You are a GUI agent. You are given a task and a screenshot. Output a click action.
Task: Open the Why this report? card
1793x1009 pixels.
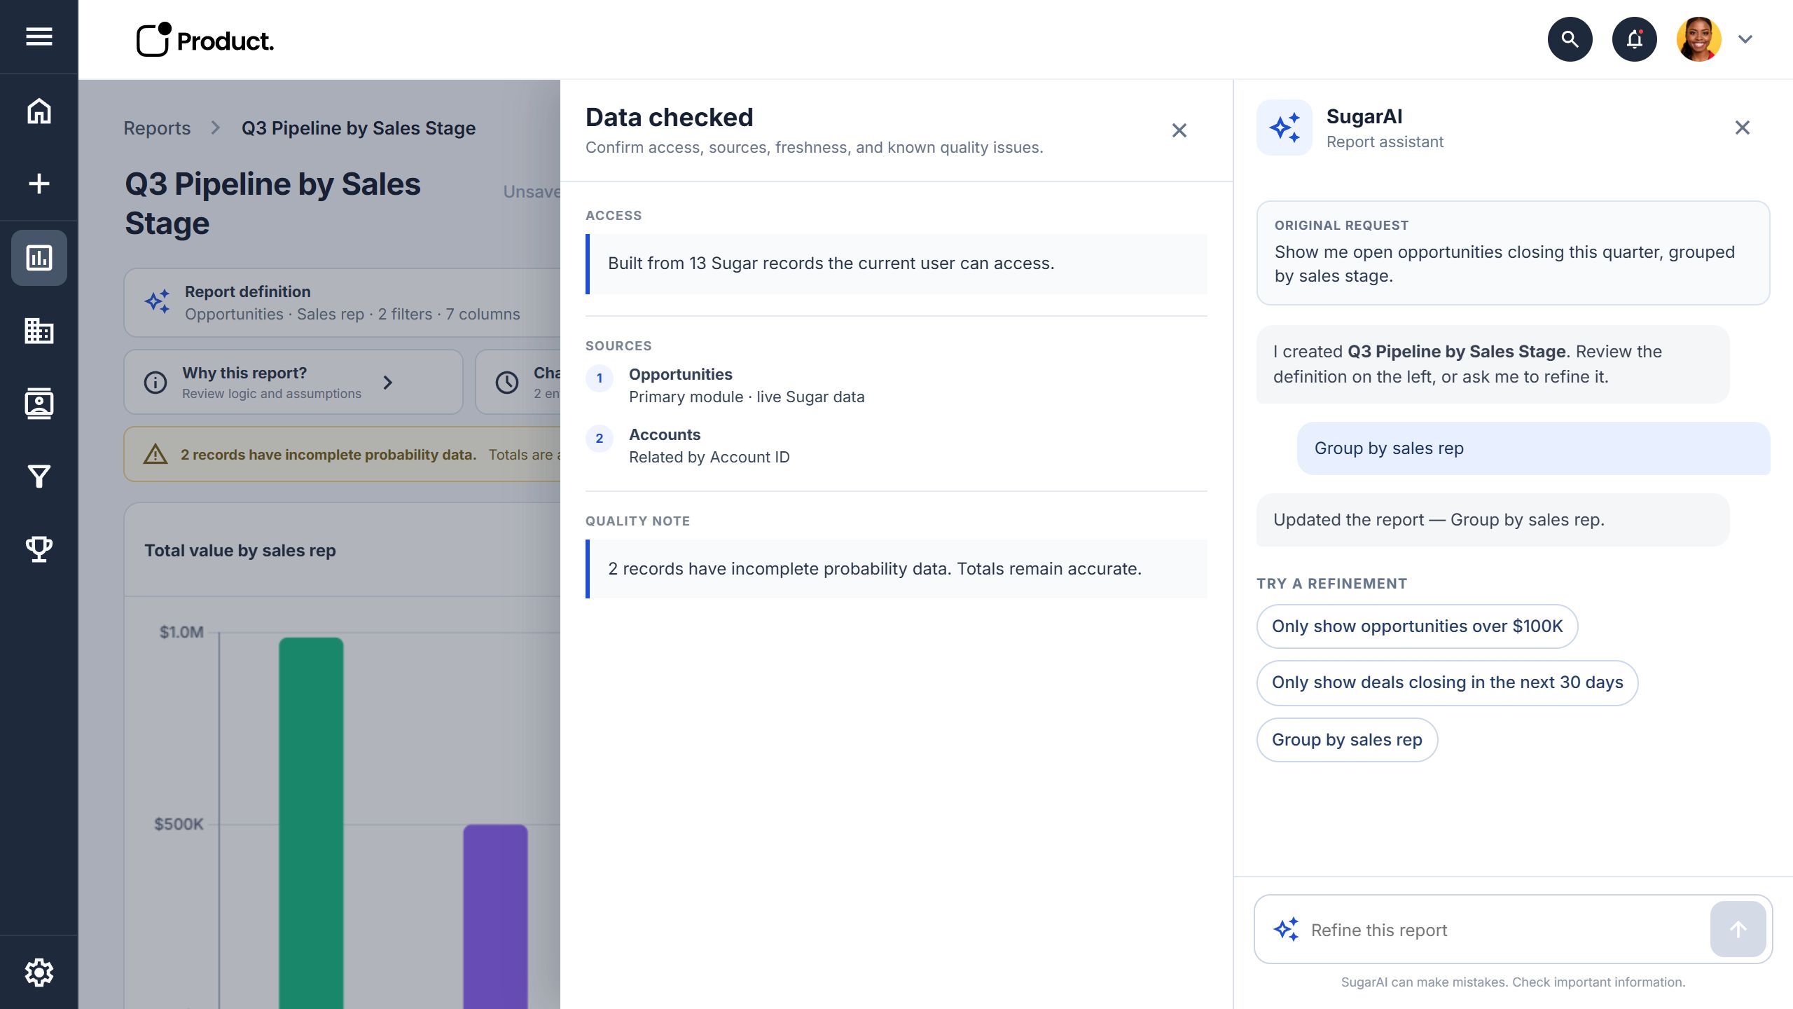293,382
